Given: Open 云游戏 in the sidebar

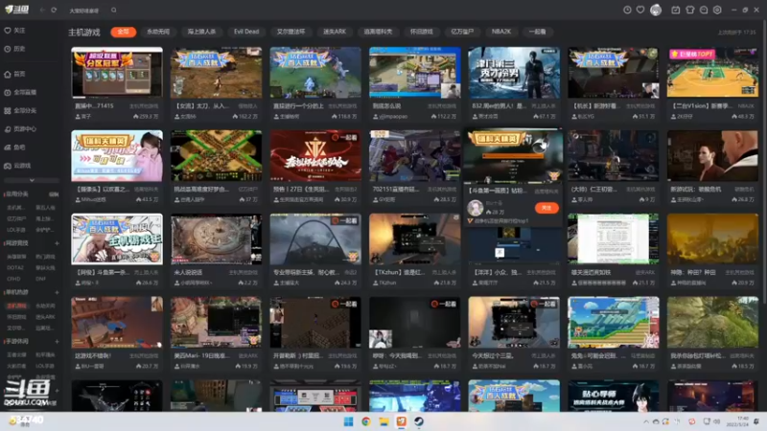Looking at the screenshot, I should click(x=17, y=166).
